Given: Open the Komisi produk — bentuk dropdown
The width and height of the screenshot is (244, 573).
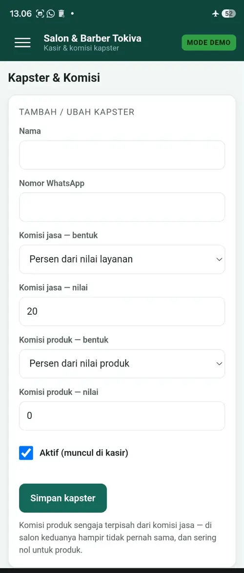Looking at the screenshot, I should click(122, 364).
